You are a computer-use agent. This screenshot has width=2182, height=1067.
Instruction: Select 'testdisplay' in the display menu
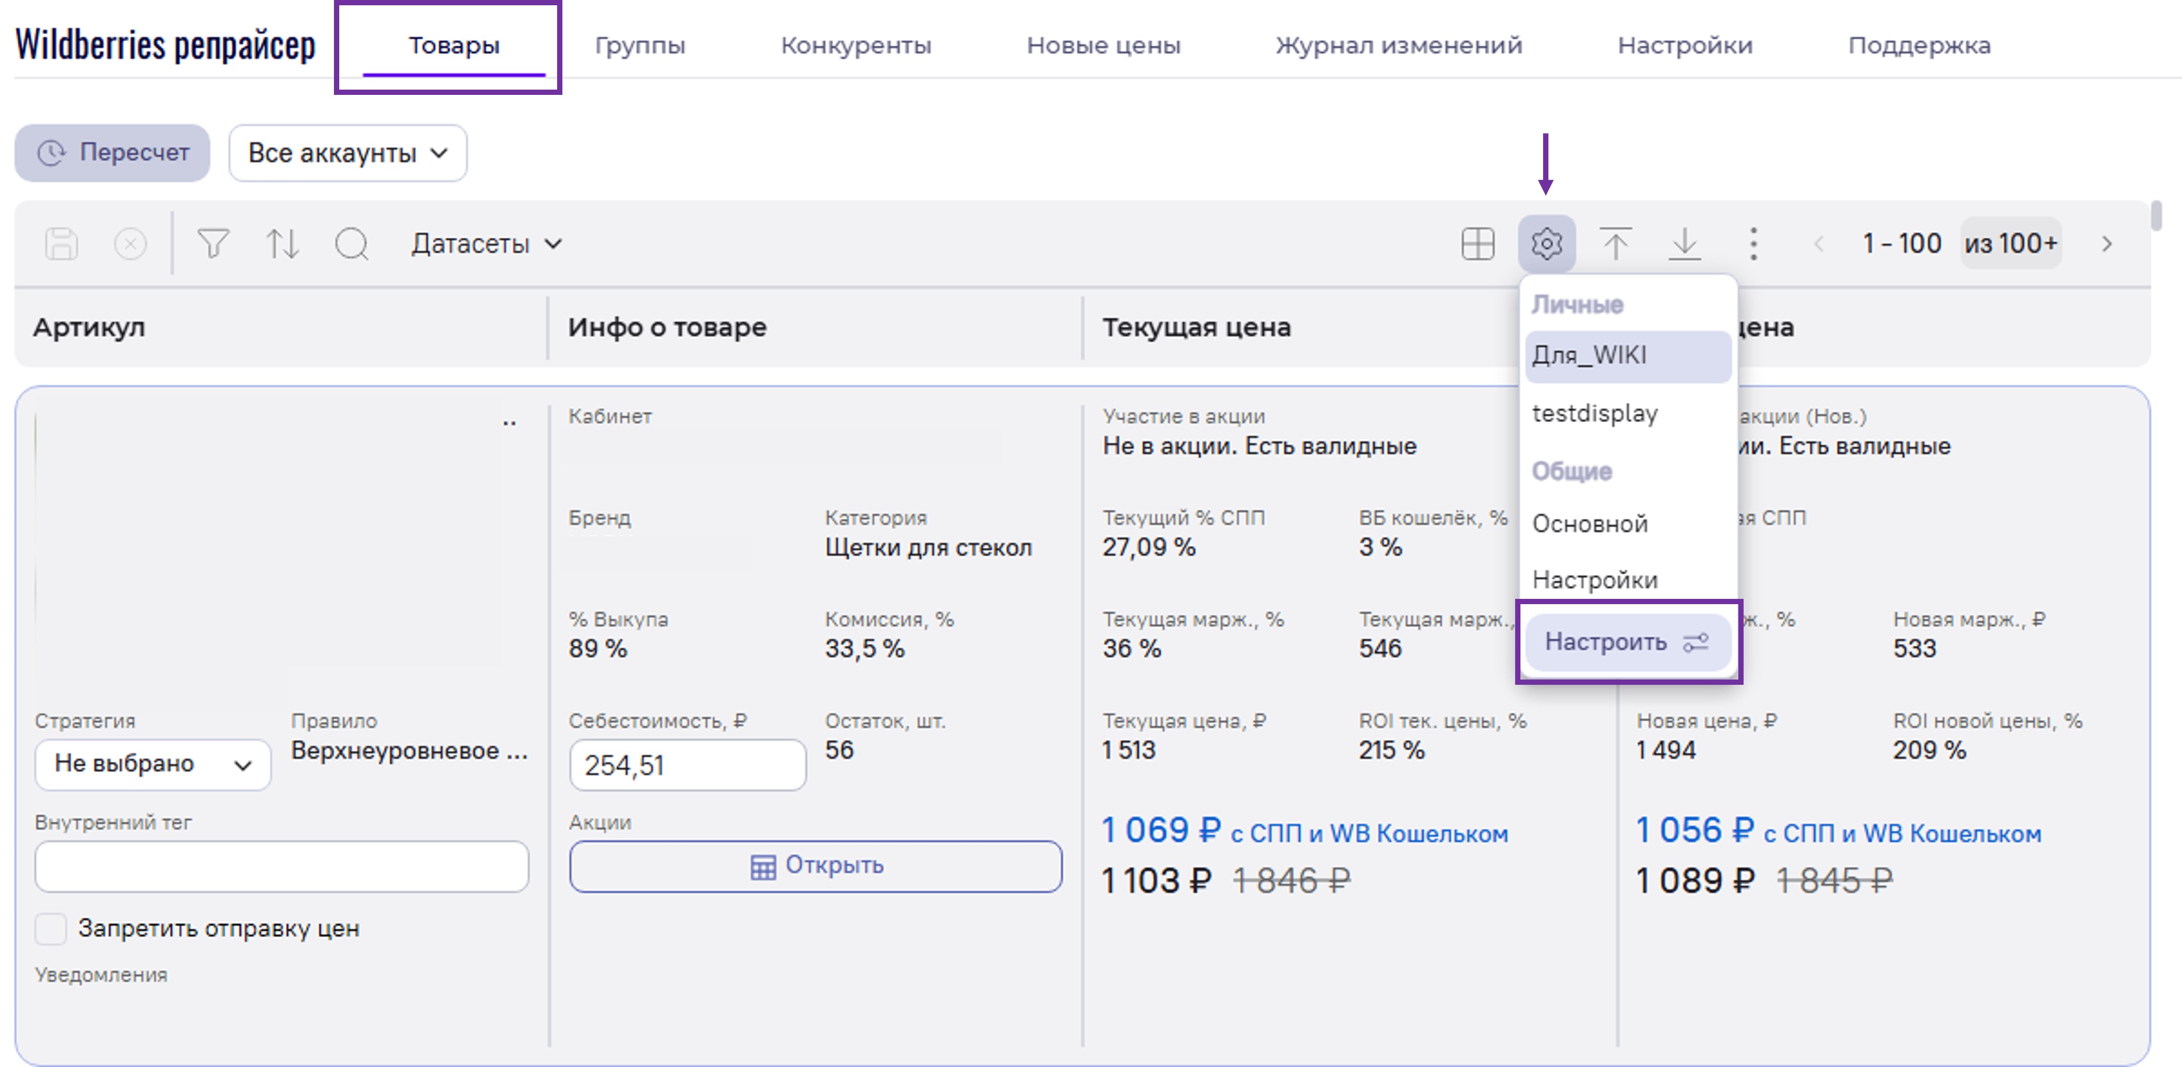click(1594, 413)
